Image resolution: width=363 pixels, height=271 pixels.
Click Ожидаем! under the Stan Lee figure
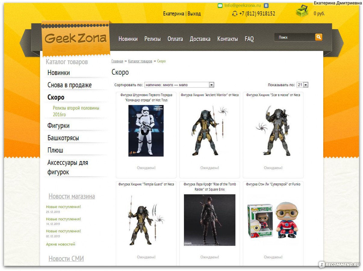273,257
